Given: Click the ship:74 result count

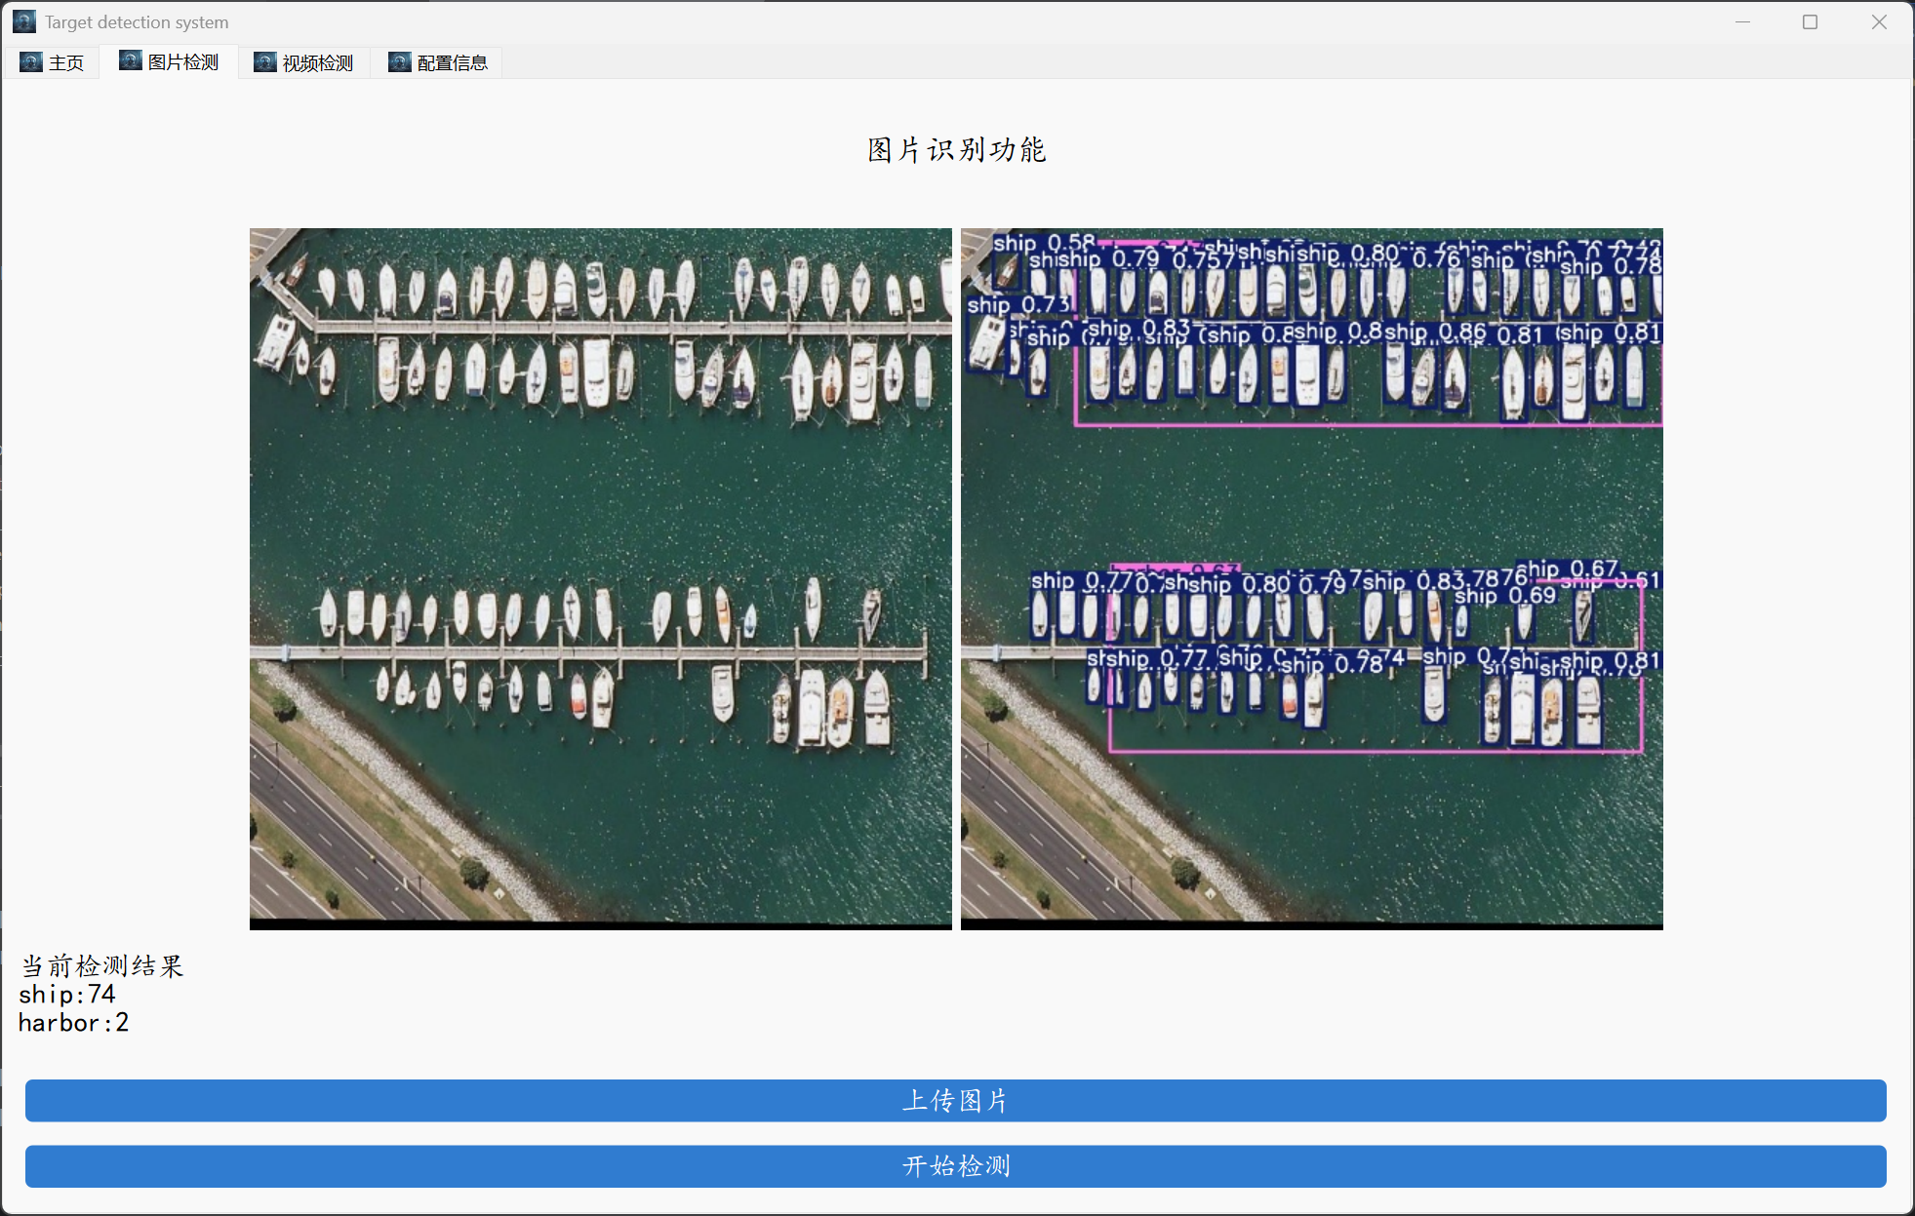Looking at the screenshot, I should pos(66,994).
